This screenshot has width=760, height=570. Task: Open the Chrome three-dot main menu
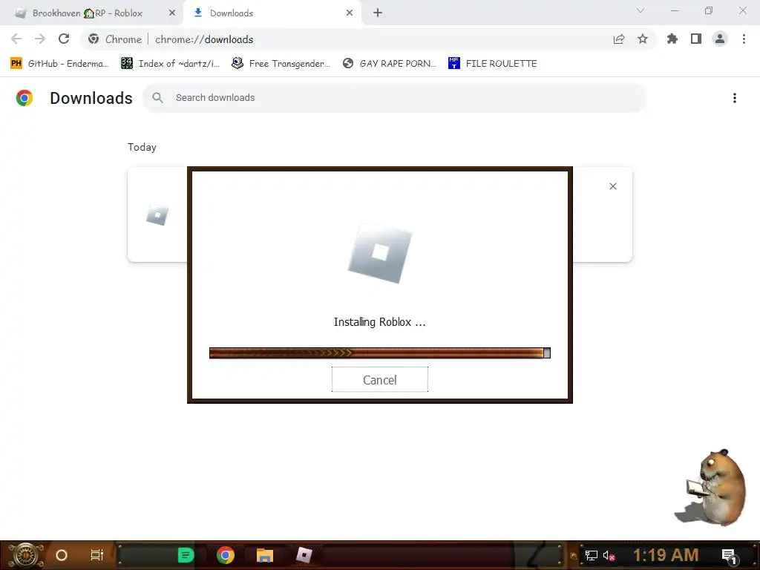click(x=744, y=39)
